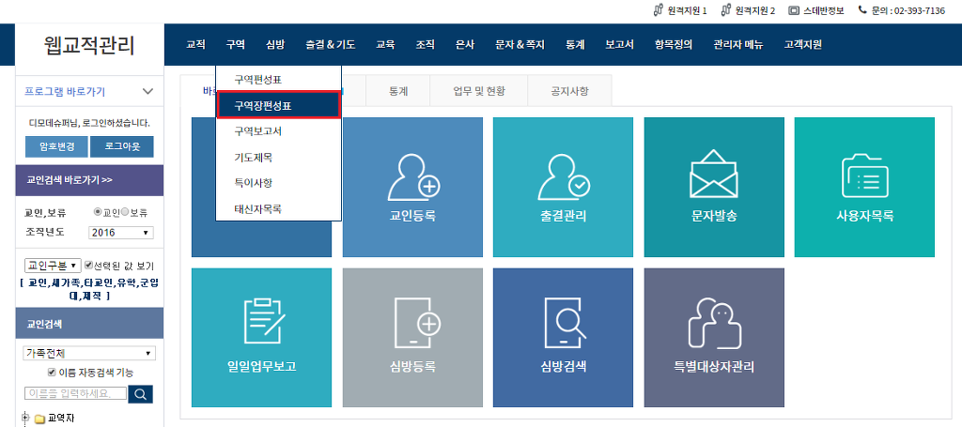
Task: Click the name search magnifier button
Action: [141, 394]
